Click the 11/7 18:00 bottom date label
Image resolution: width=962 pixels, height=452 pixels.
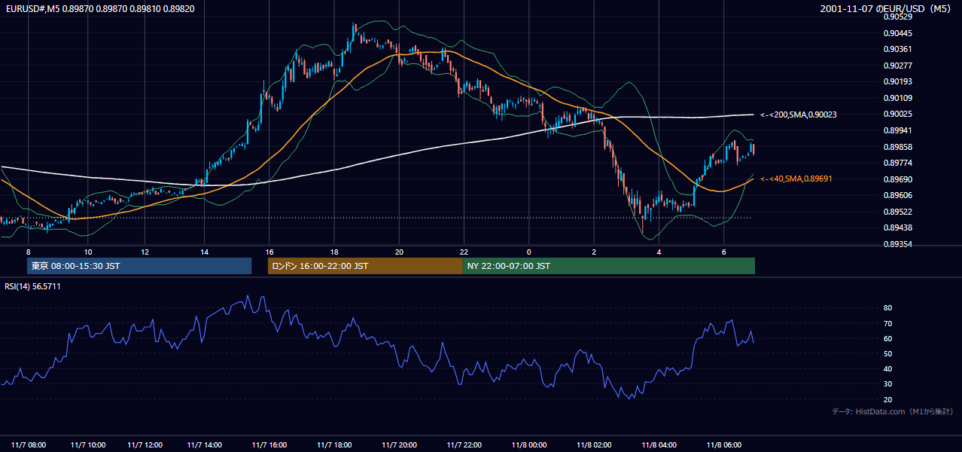[x=334, y=444]
